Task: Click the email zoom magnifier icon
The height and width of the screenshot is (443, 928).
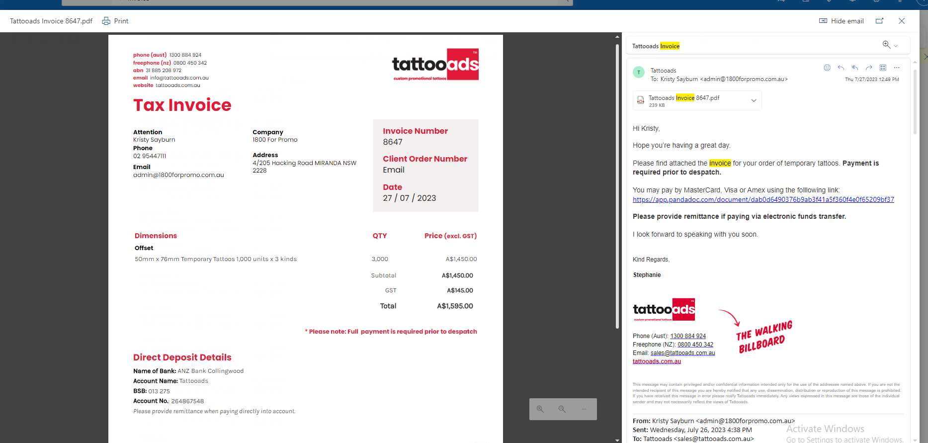Action: [x=886, y=45]
